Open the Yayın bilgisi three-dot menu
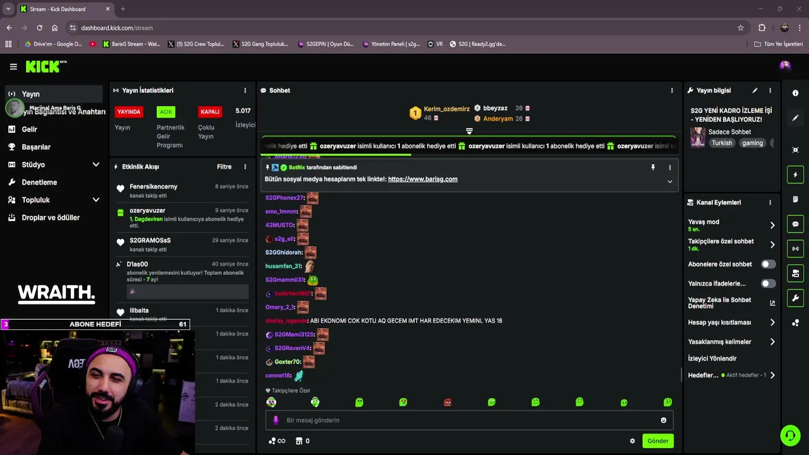809x455 pixels. point(770,90)
